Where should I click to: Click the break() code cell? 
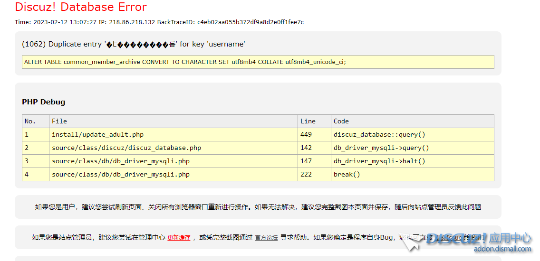pos(347,175)
